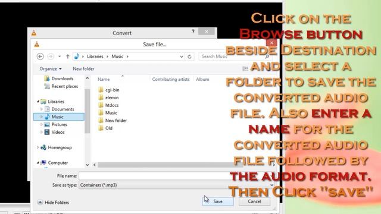Change the view layout icon
This screenshot has width=381, height=214.
pyautogui.click(x=245, y=69)
